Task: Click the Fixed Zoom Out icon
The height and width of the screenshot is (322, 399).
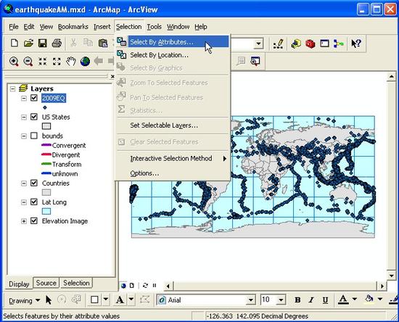Action: 57,62
